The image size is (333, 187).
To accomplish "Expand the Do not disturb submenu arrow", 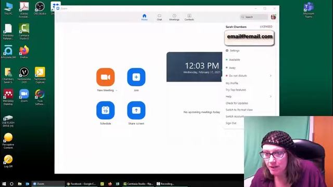I will 271,76.
